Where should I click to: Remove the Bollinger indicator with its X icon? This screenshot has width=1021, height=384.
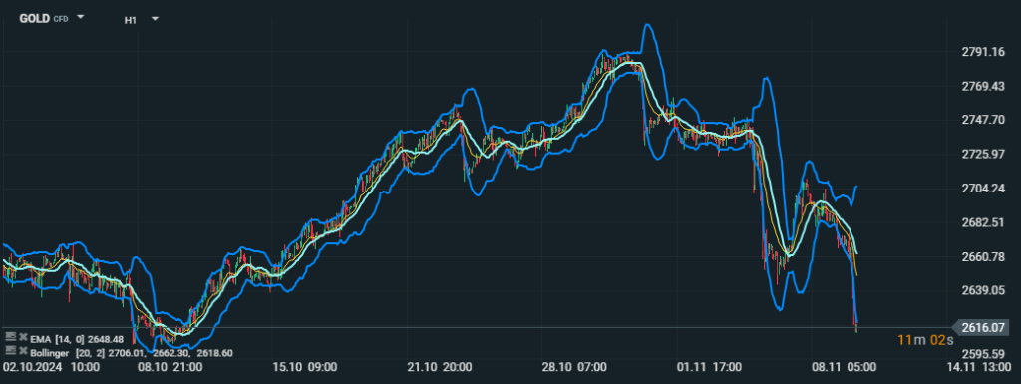tap(23, 351)
